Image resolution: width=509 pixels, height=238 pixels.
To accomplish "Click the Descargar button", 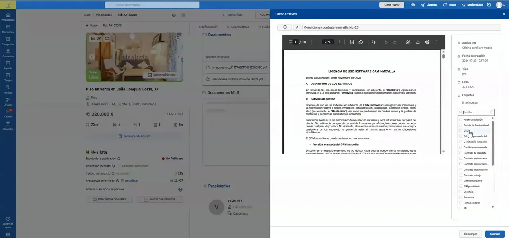I will tap(470, 234).
